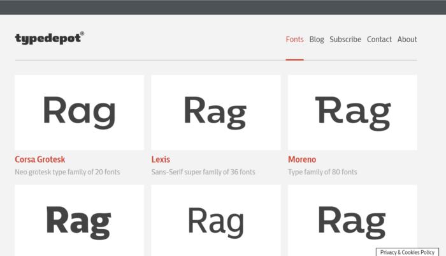Click 'Sans-Serif super family of 36 fonts'

coord(203,172)
